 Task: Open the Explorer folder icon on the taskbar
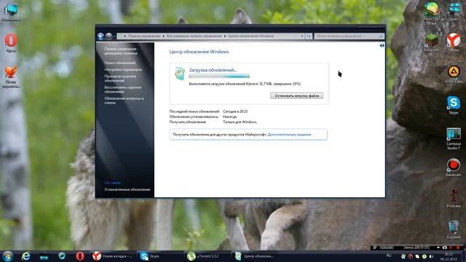pyautogui.click(x=44, y=256)
